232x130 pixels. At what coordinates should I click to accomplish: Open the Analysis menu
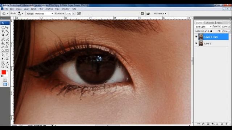(x=49, y=9)
